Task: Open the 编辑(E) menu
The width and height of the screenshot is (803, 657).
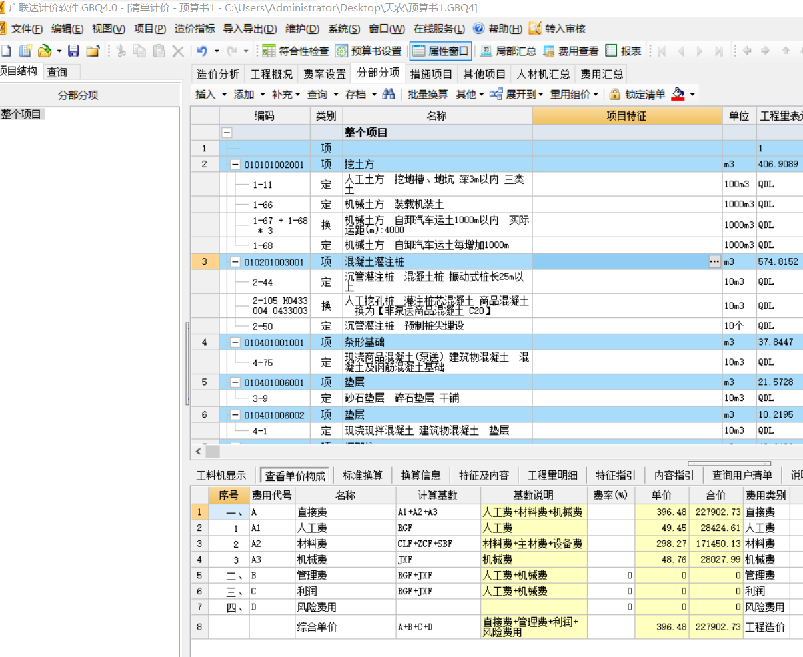Action: click(67, 29)
